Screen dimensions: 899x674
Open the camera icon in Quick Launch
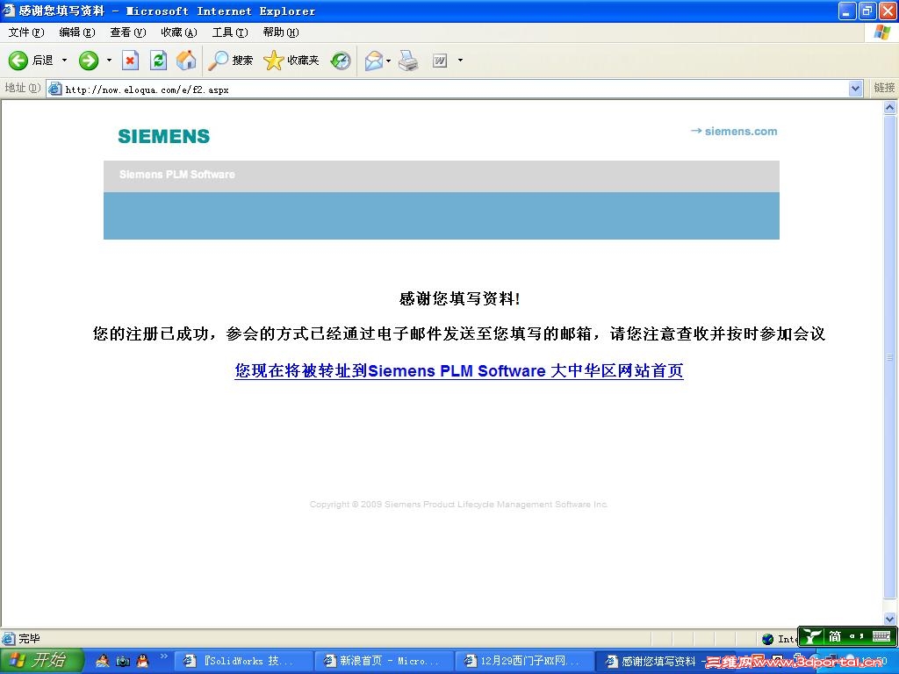tap(123, 661)
